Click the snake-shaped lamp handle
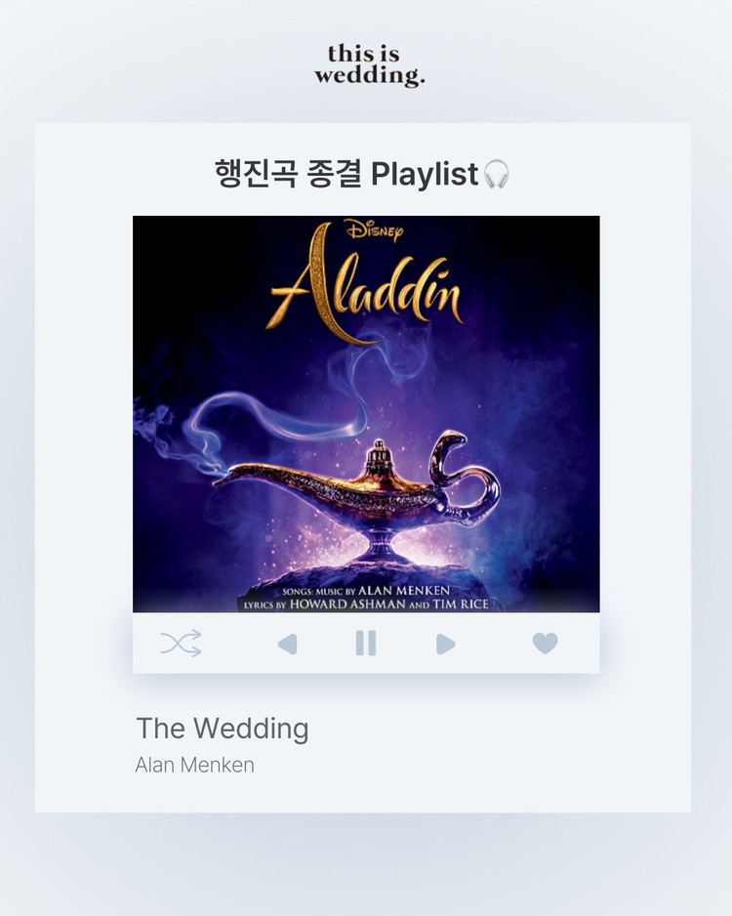Viewport: 732px width, 916px height. click(463, 474)
